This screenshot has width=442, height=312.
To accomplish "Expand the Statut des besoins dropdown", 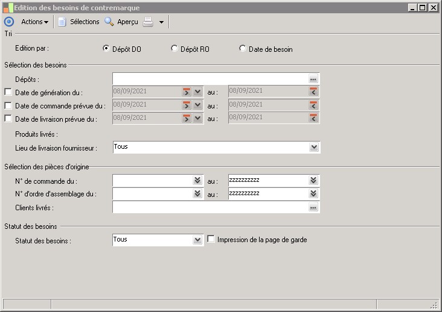I will 197,240.
